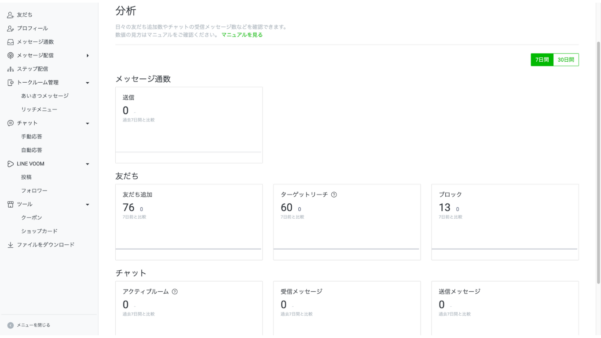Open クーポン under ツール
601x338 pixels.
pyautogui.click(x=32, y=218)
